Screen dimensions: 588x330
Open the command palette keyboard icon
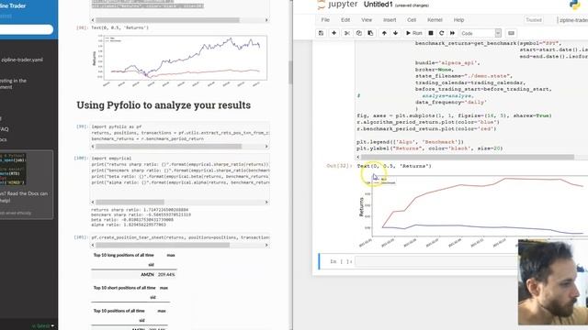511,33
